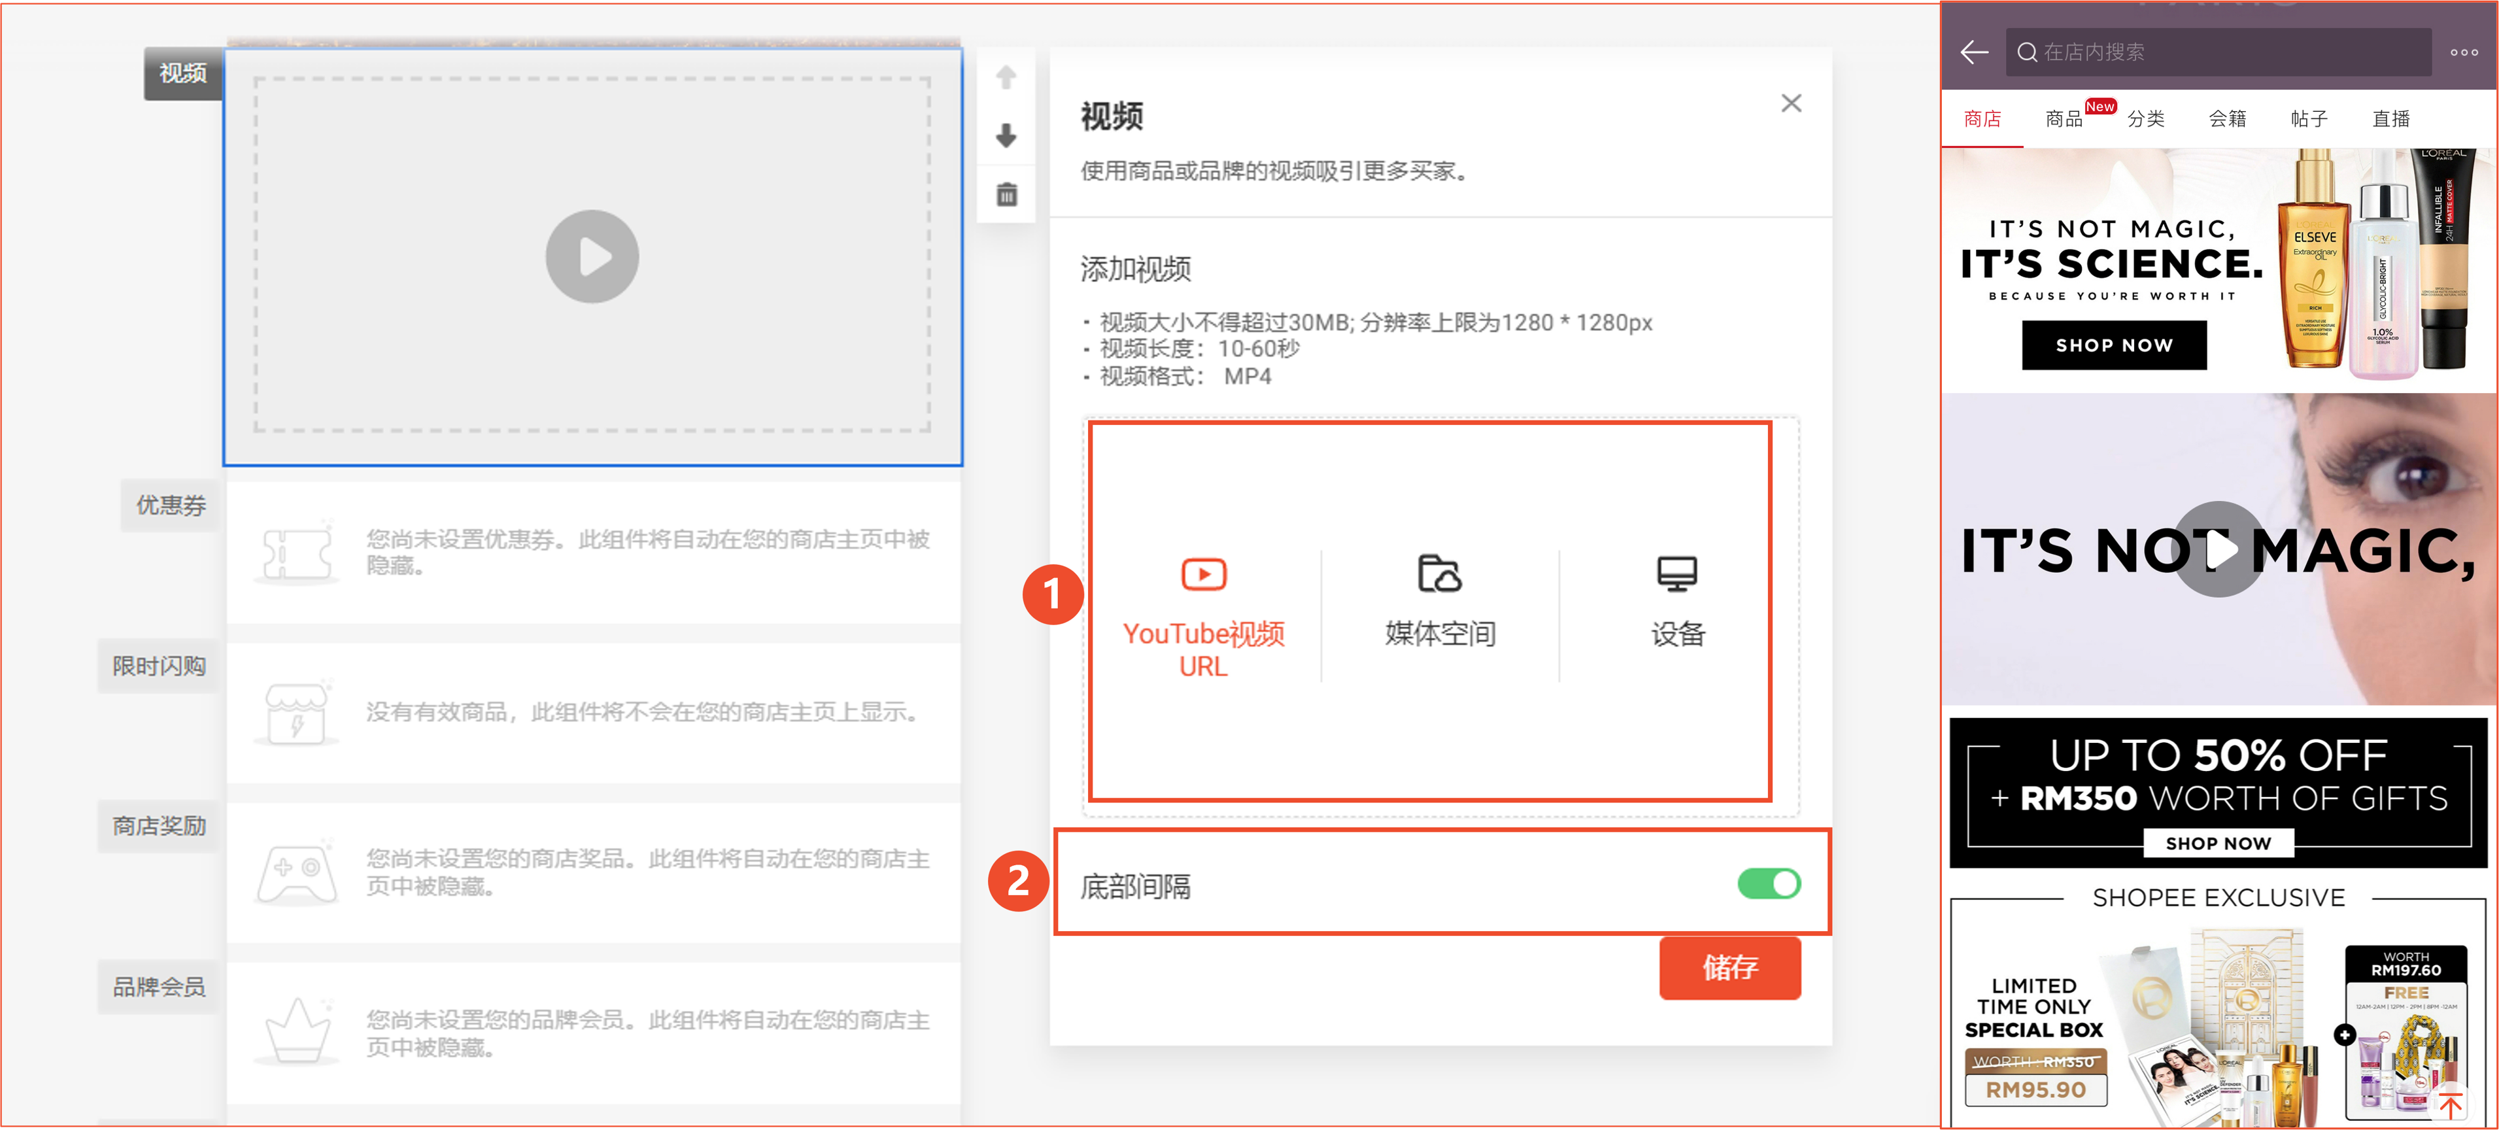This screenshot has height=1130, width=2499.
Task: Choose 媒体空间 media space option
Action: (1440, 602)
